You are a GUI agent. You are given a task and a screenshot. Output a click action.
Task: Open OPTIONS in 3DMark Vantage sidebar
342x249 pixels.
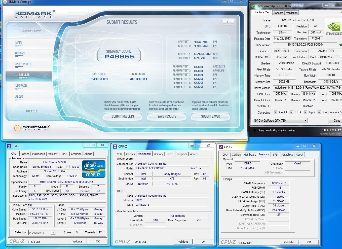(20, 53)
